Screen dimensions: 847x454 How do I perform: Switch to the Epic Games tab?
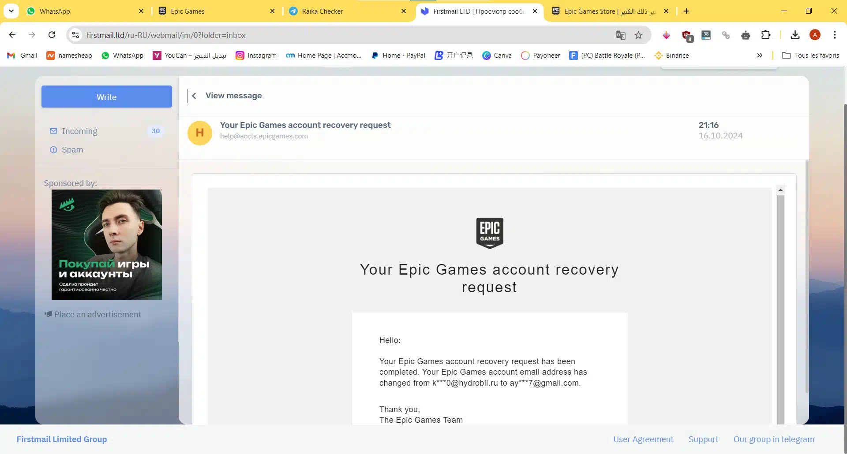coord(216,11)
